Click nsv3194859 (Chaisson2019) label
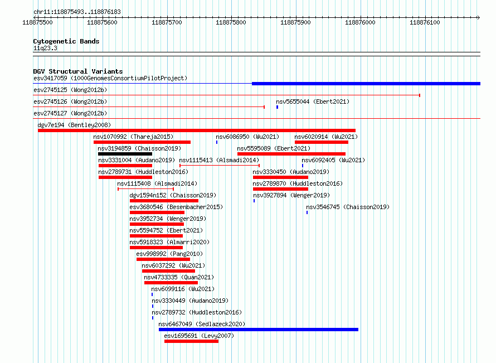Screen dimensions: 496x363 [139, 148]
